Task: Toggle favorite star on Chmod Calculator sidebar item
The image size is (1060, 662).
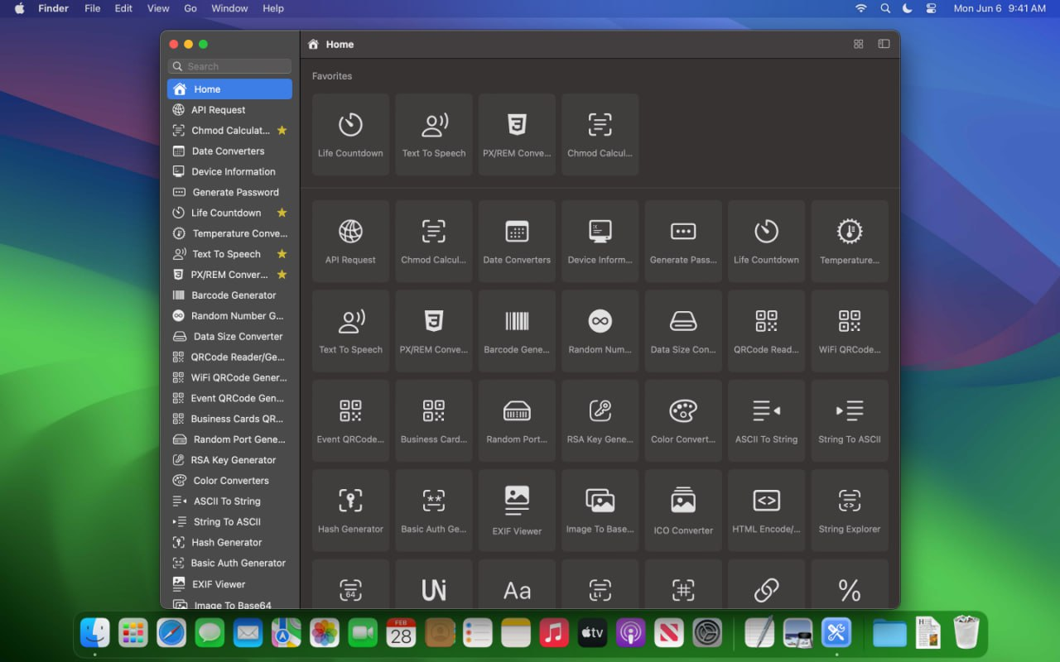Action: (x=282, y=131)
